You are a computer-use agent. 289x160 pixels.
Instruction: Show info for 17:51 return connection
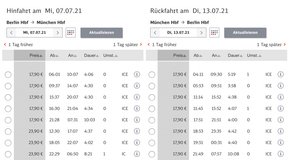point(281,120)
